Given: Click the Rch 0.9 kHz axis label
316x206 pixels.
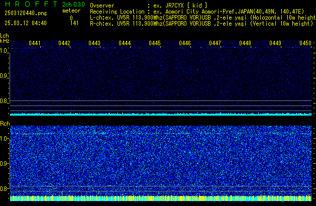Looking at the screenshot, I should tap(4, 163).
